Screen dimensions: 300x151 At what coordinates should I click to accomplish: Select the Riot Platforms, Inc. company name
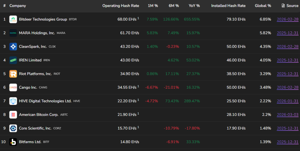tap(35, 74)
